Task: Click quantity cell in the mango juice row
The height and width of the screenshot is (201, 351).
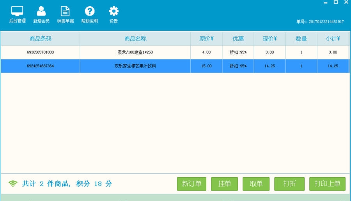Action: (x=301, y=66)
